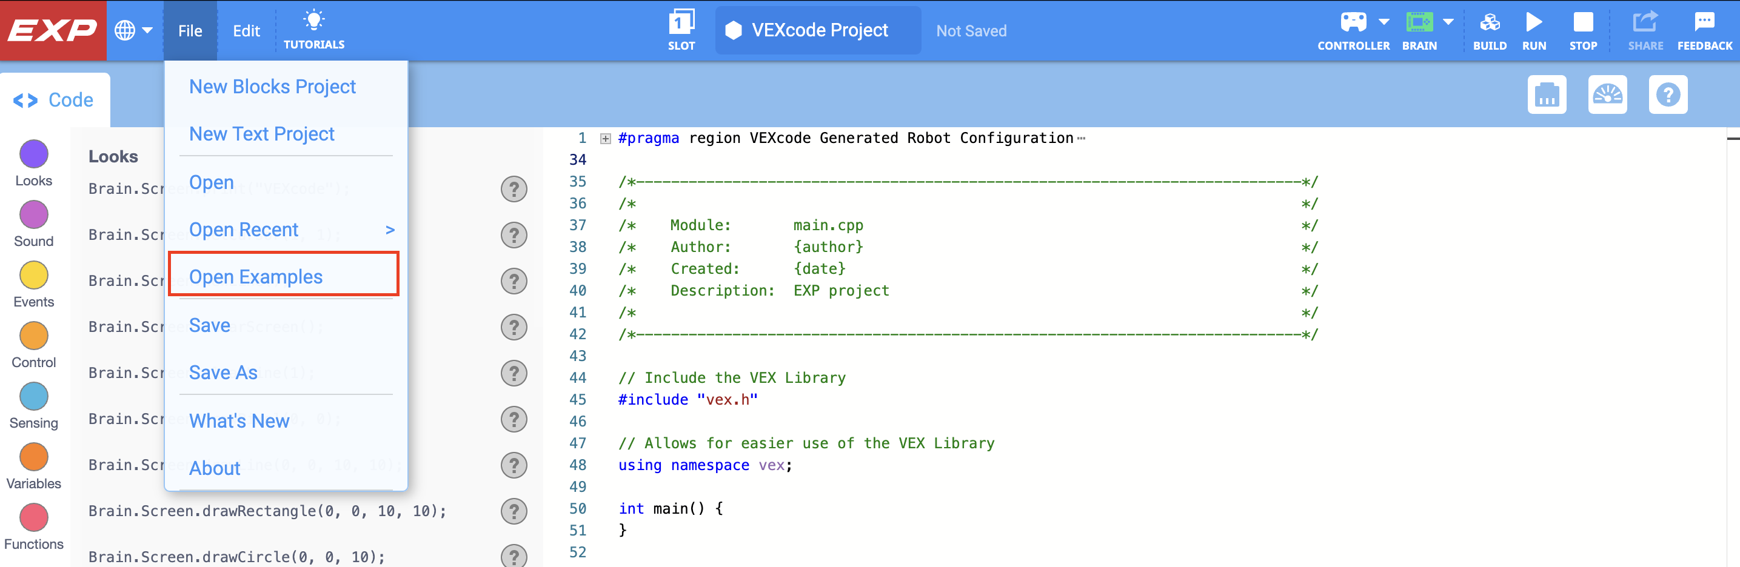Click the yellow Events category circle

coord(33,276)
